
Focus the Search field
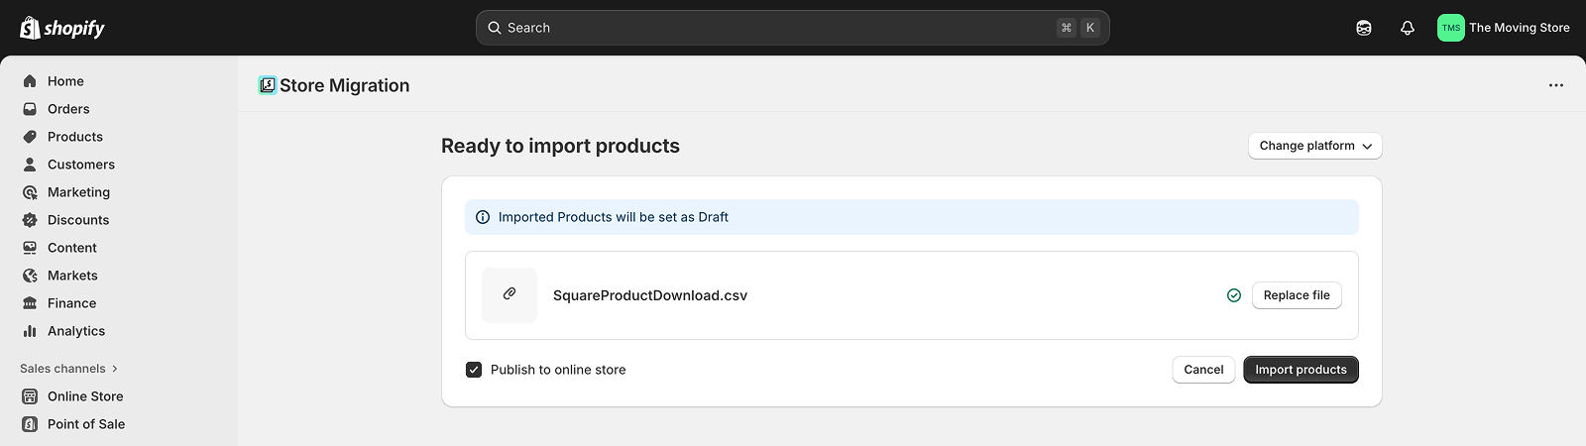click(793, 28)
